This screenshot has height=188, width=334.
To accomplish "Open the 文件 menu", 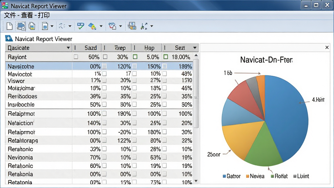I will pyautogui.click(x=10, y=15).
